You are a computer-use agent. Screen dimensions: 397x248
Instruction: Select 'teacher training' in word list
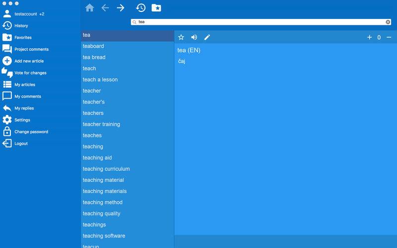click(101, 124)
